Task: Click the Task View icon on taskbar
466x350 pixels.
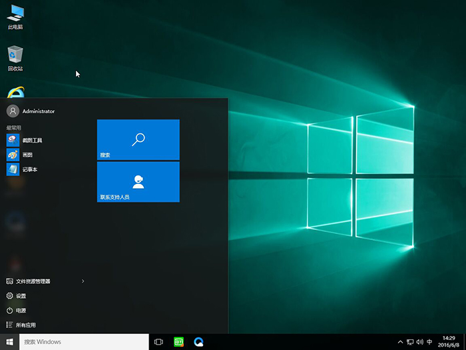Action: tap(158, 342)
